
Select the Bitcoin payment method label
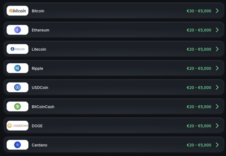coord(38,11)
